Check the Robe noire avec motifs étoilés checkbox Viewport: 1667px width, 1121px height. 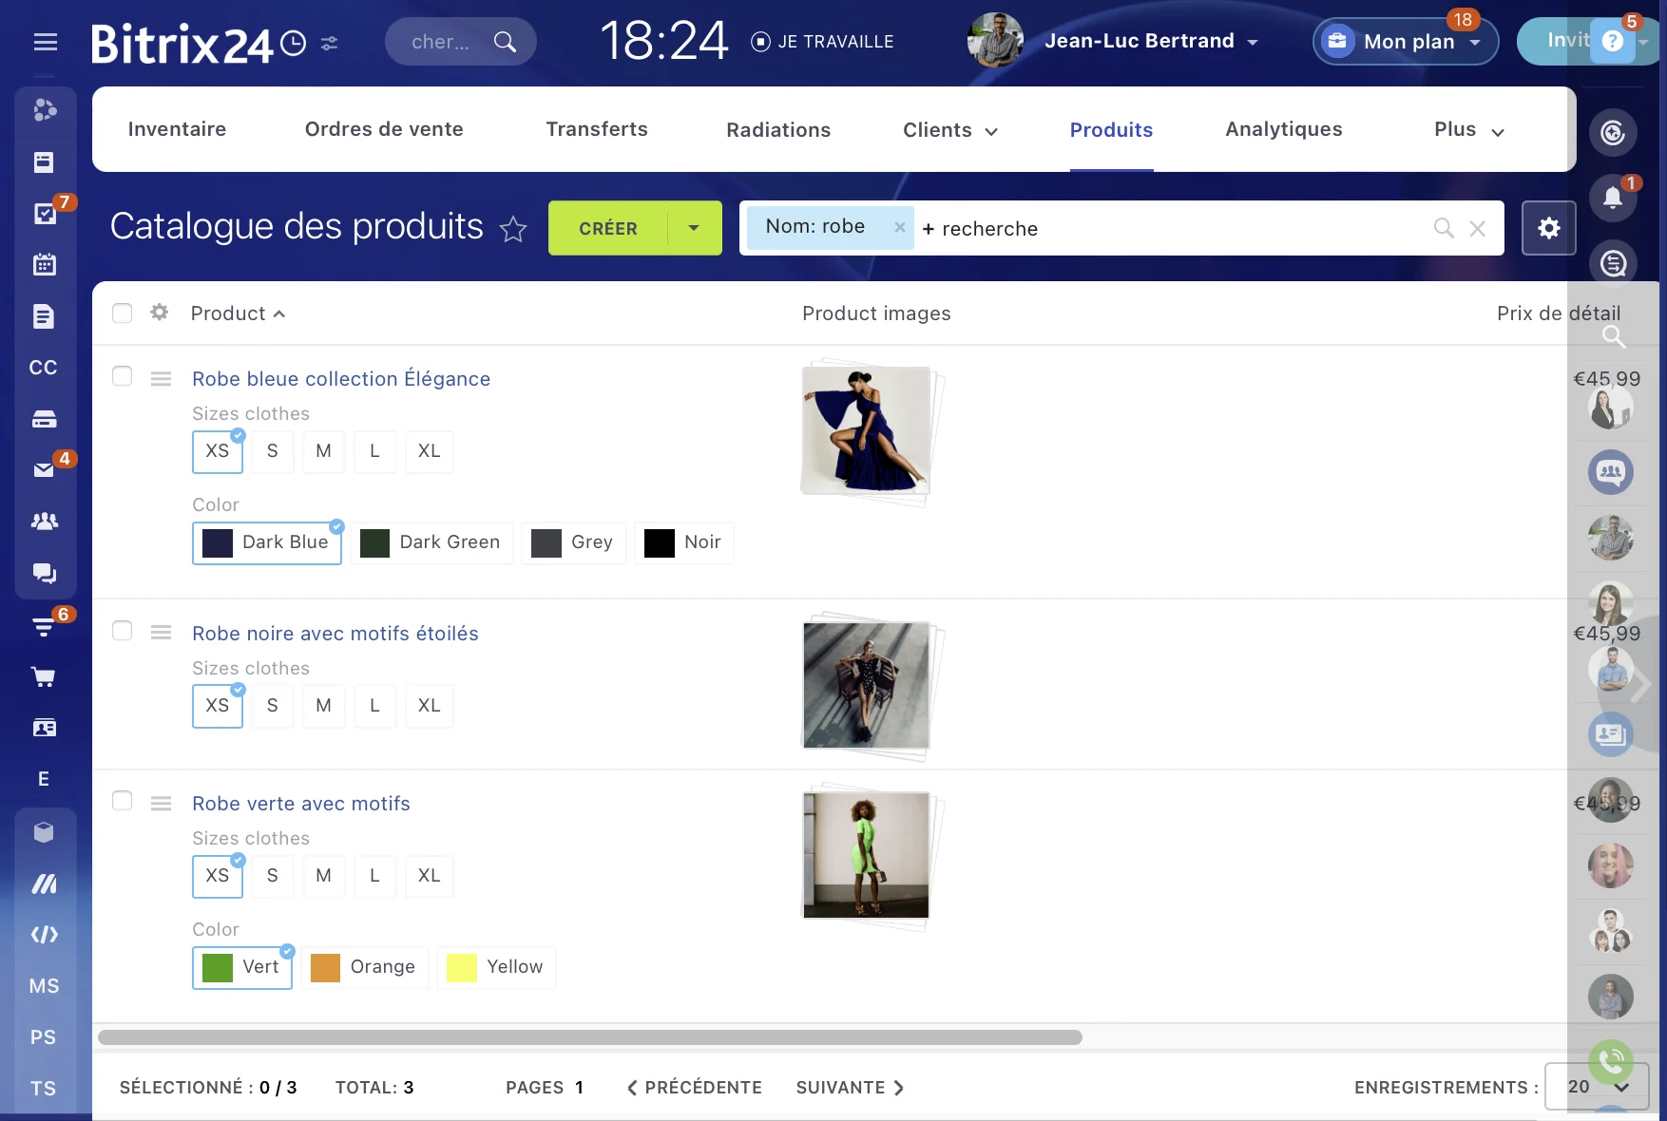pos(122,631)
